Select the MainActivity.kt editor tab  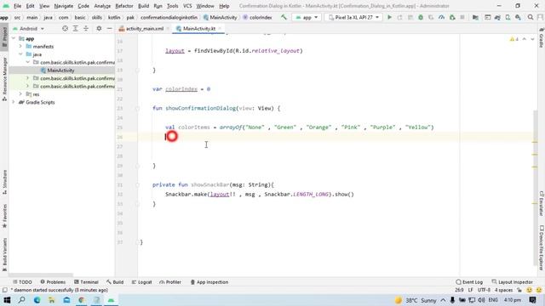[198, 28]
